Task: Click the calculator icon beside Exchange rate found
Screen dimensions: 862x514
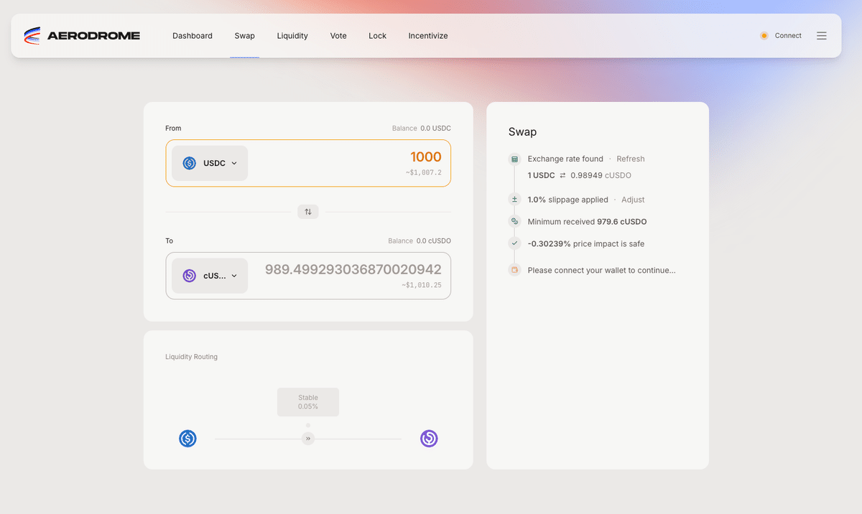Action: coord(514,159)
